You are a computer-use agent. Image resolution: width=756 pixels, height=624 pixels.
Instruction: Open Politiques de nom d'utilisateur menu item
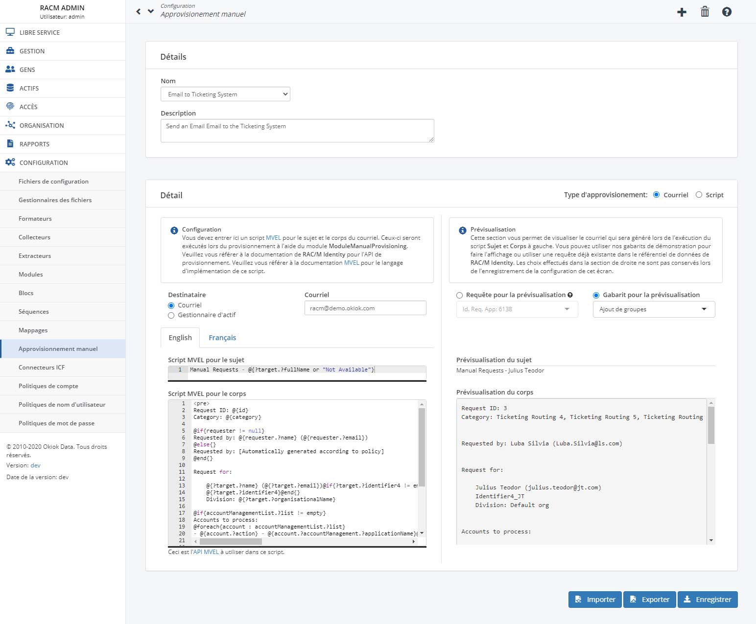click(63, 404)
